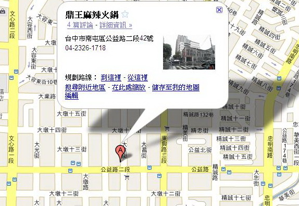Get directions 從這裡
Viewport: 299px width, 206px height.
click(x=138, y=77)
